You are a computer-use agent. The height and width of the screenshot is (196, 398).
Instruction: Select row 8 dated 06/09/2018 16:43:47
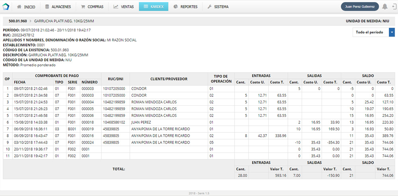tap(31, 136)
